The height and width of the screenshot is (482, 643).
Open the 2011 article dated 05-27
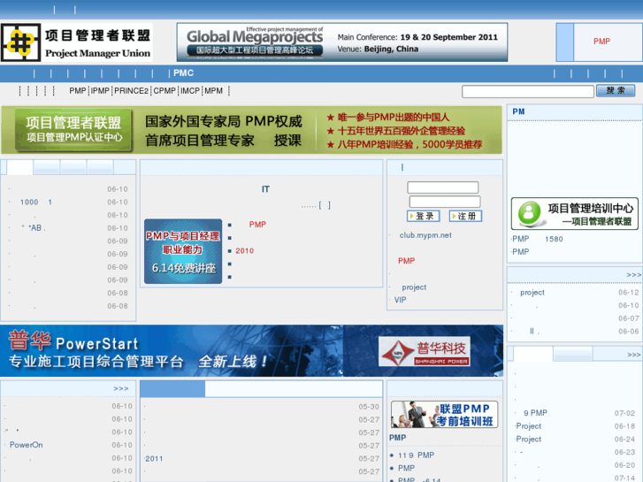click(154, 459)
